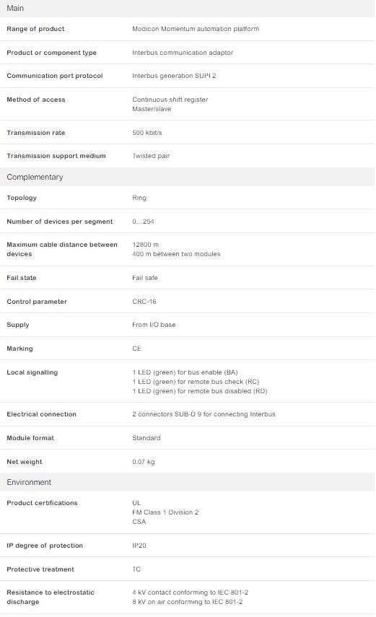The height and width of the screenshot is (617, 376).
Task: Select the Range of product label
Action: pos(35,29)
